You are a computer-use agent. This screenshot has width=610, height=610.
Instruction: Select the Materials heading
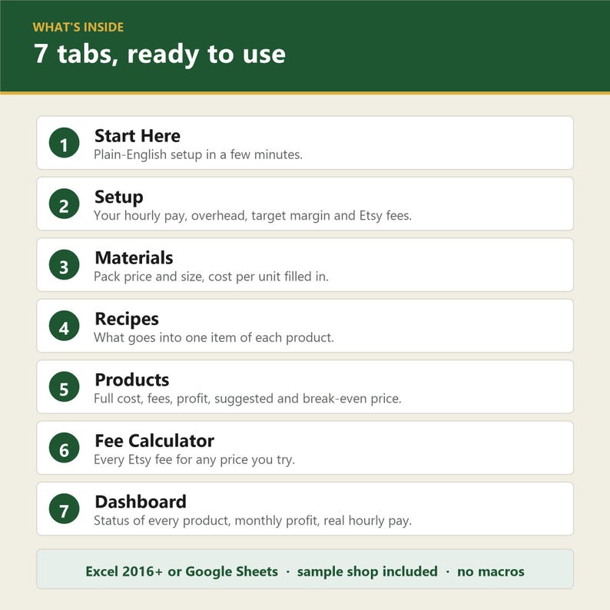(134, 257)
